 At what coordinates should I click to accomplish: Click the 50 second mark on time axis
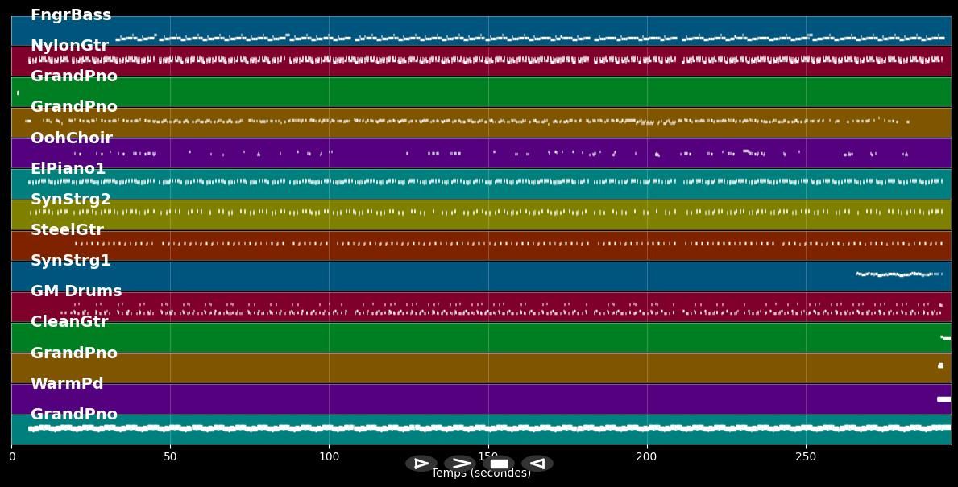(170, 457)
